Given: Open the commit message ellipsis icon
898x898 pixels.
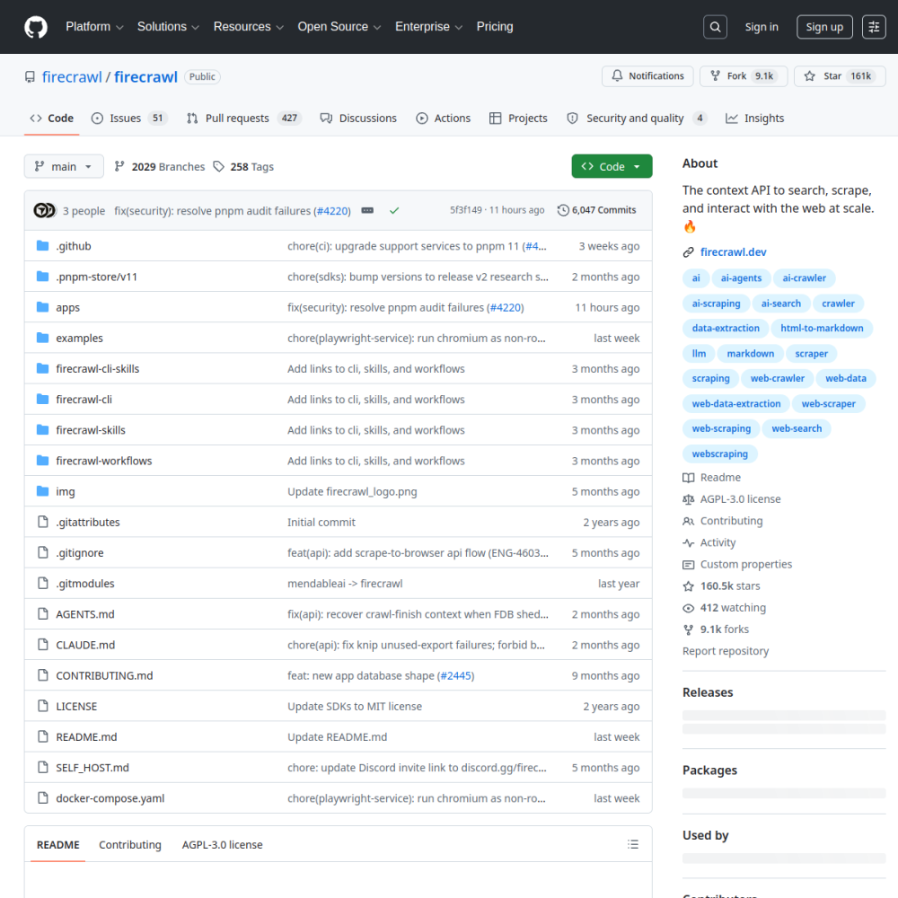Looking at the screenshot, I should (x=367, y=210).
